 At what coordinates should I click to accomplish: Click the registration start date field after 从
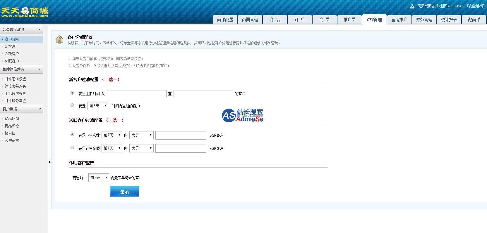point(137,93)
